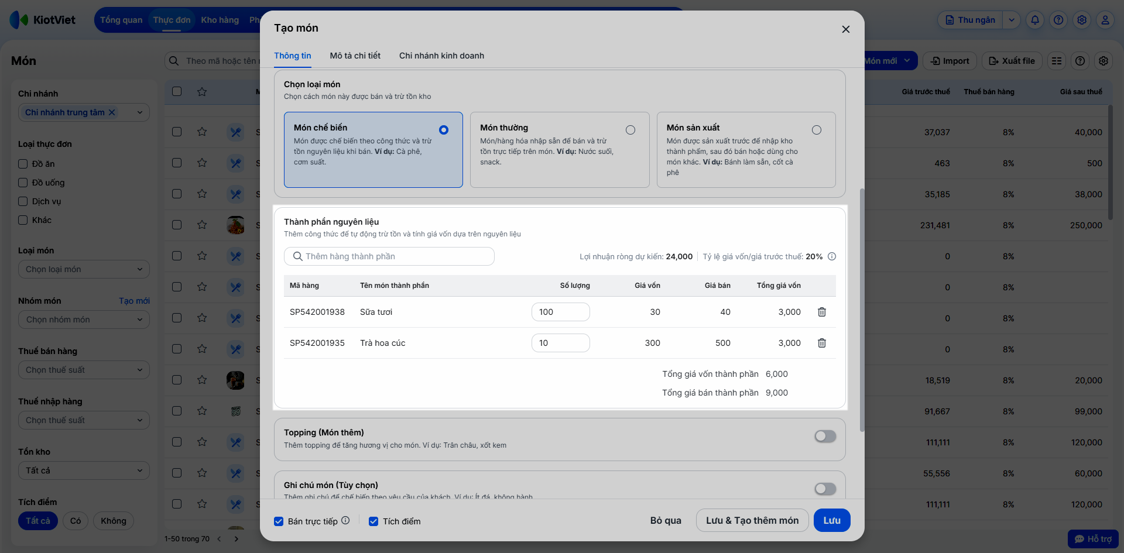
Task: Expand the Thu ngân dropdown arrow
Action: (x=1011, y=20)
